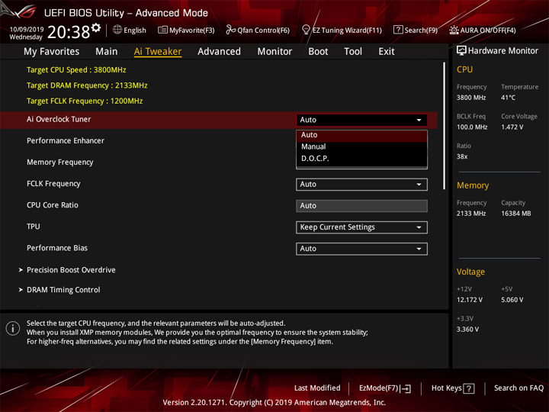549x412 pixels.
Task: Click the globe language icon
Action: [x=117, y=30]
